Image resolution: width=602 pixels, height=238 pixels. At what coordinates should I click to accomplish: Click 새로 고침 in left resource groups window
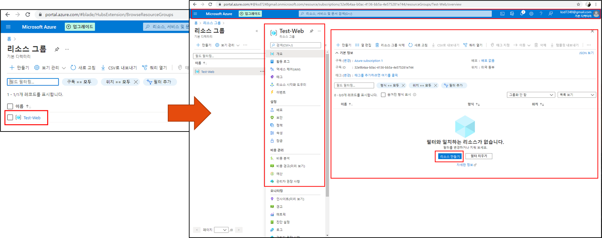tap(83, 68)
